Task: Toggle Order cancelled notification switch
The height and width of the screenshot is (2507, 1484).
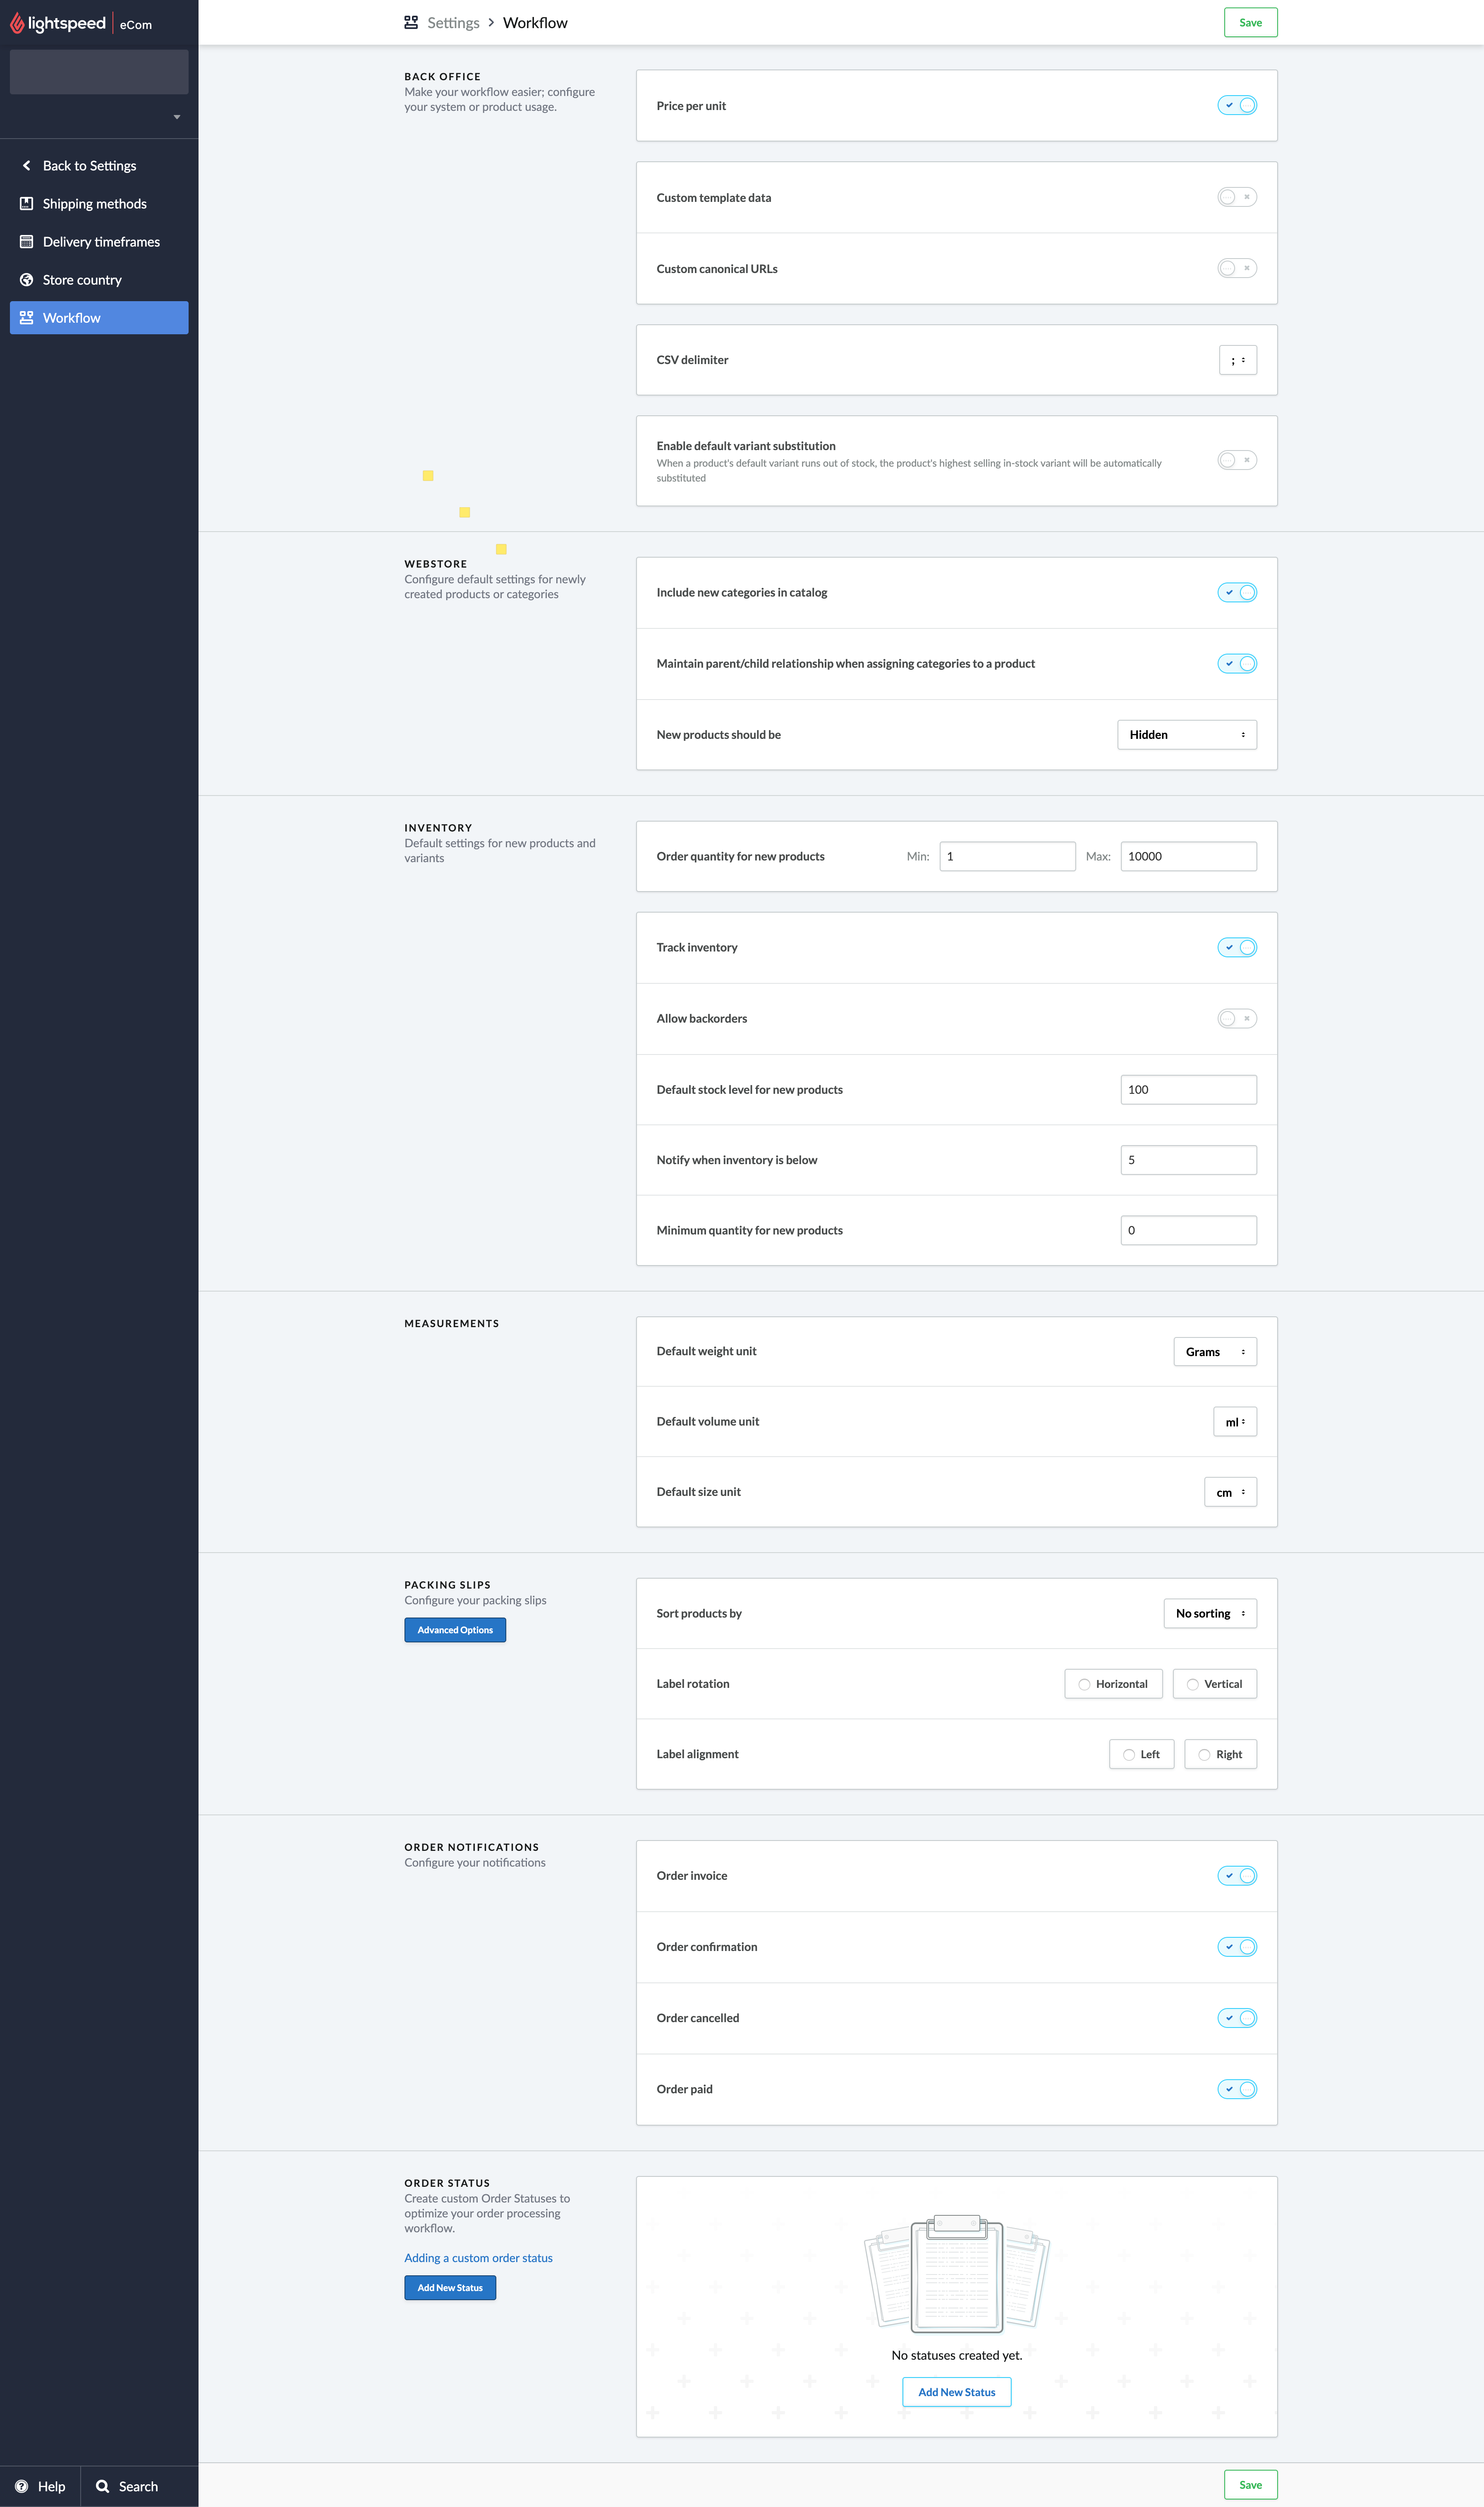Action: [x=1237, y=2017]
